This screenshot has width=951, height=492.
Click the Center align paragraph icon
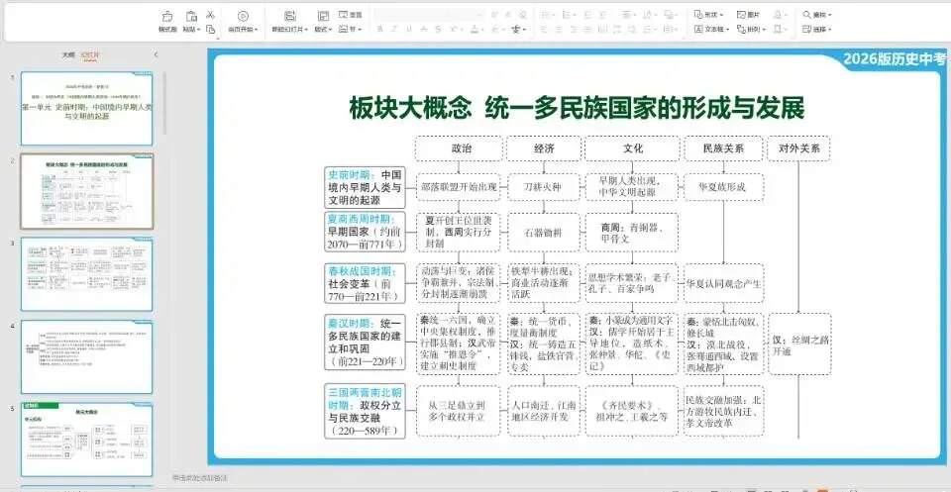558,29
